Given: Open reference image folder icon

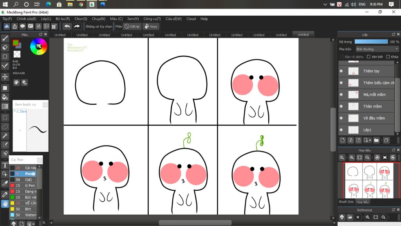Looking at the screenshot, I should 350,217.
